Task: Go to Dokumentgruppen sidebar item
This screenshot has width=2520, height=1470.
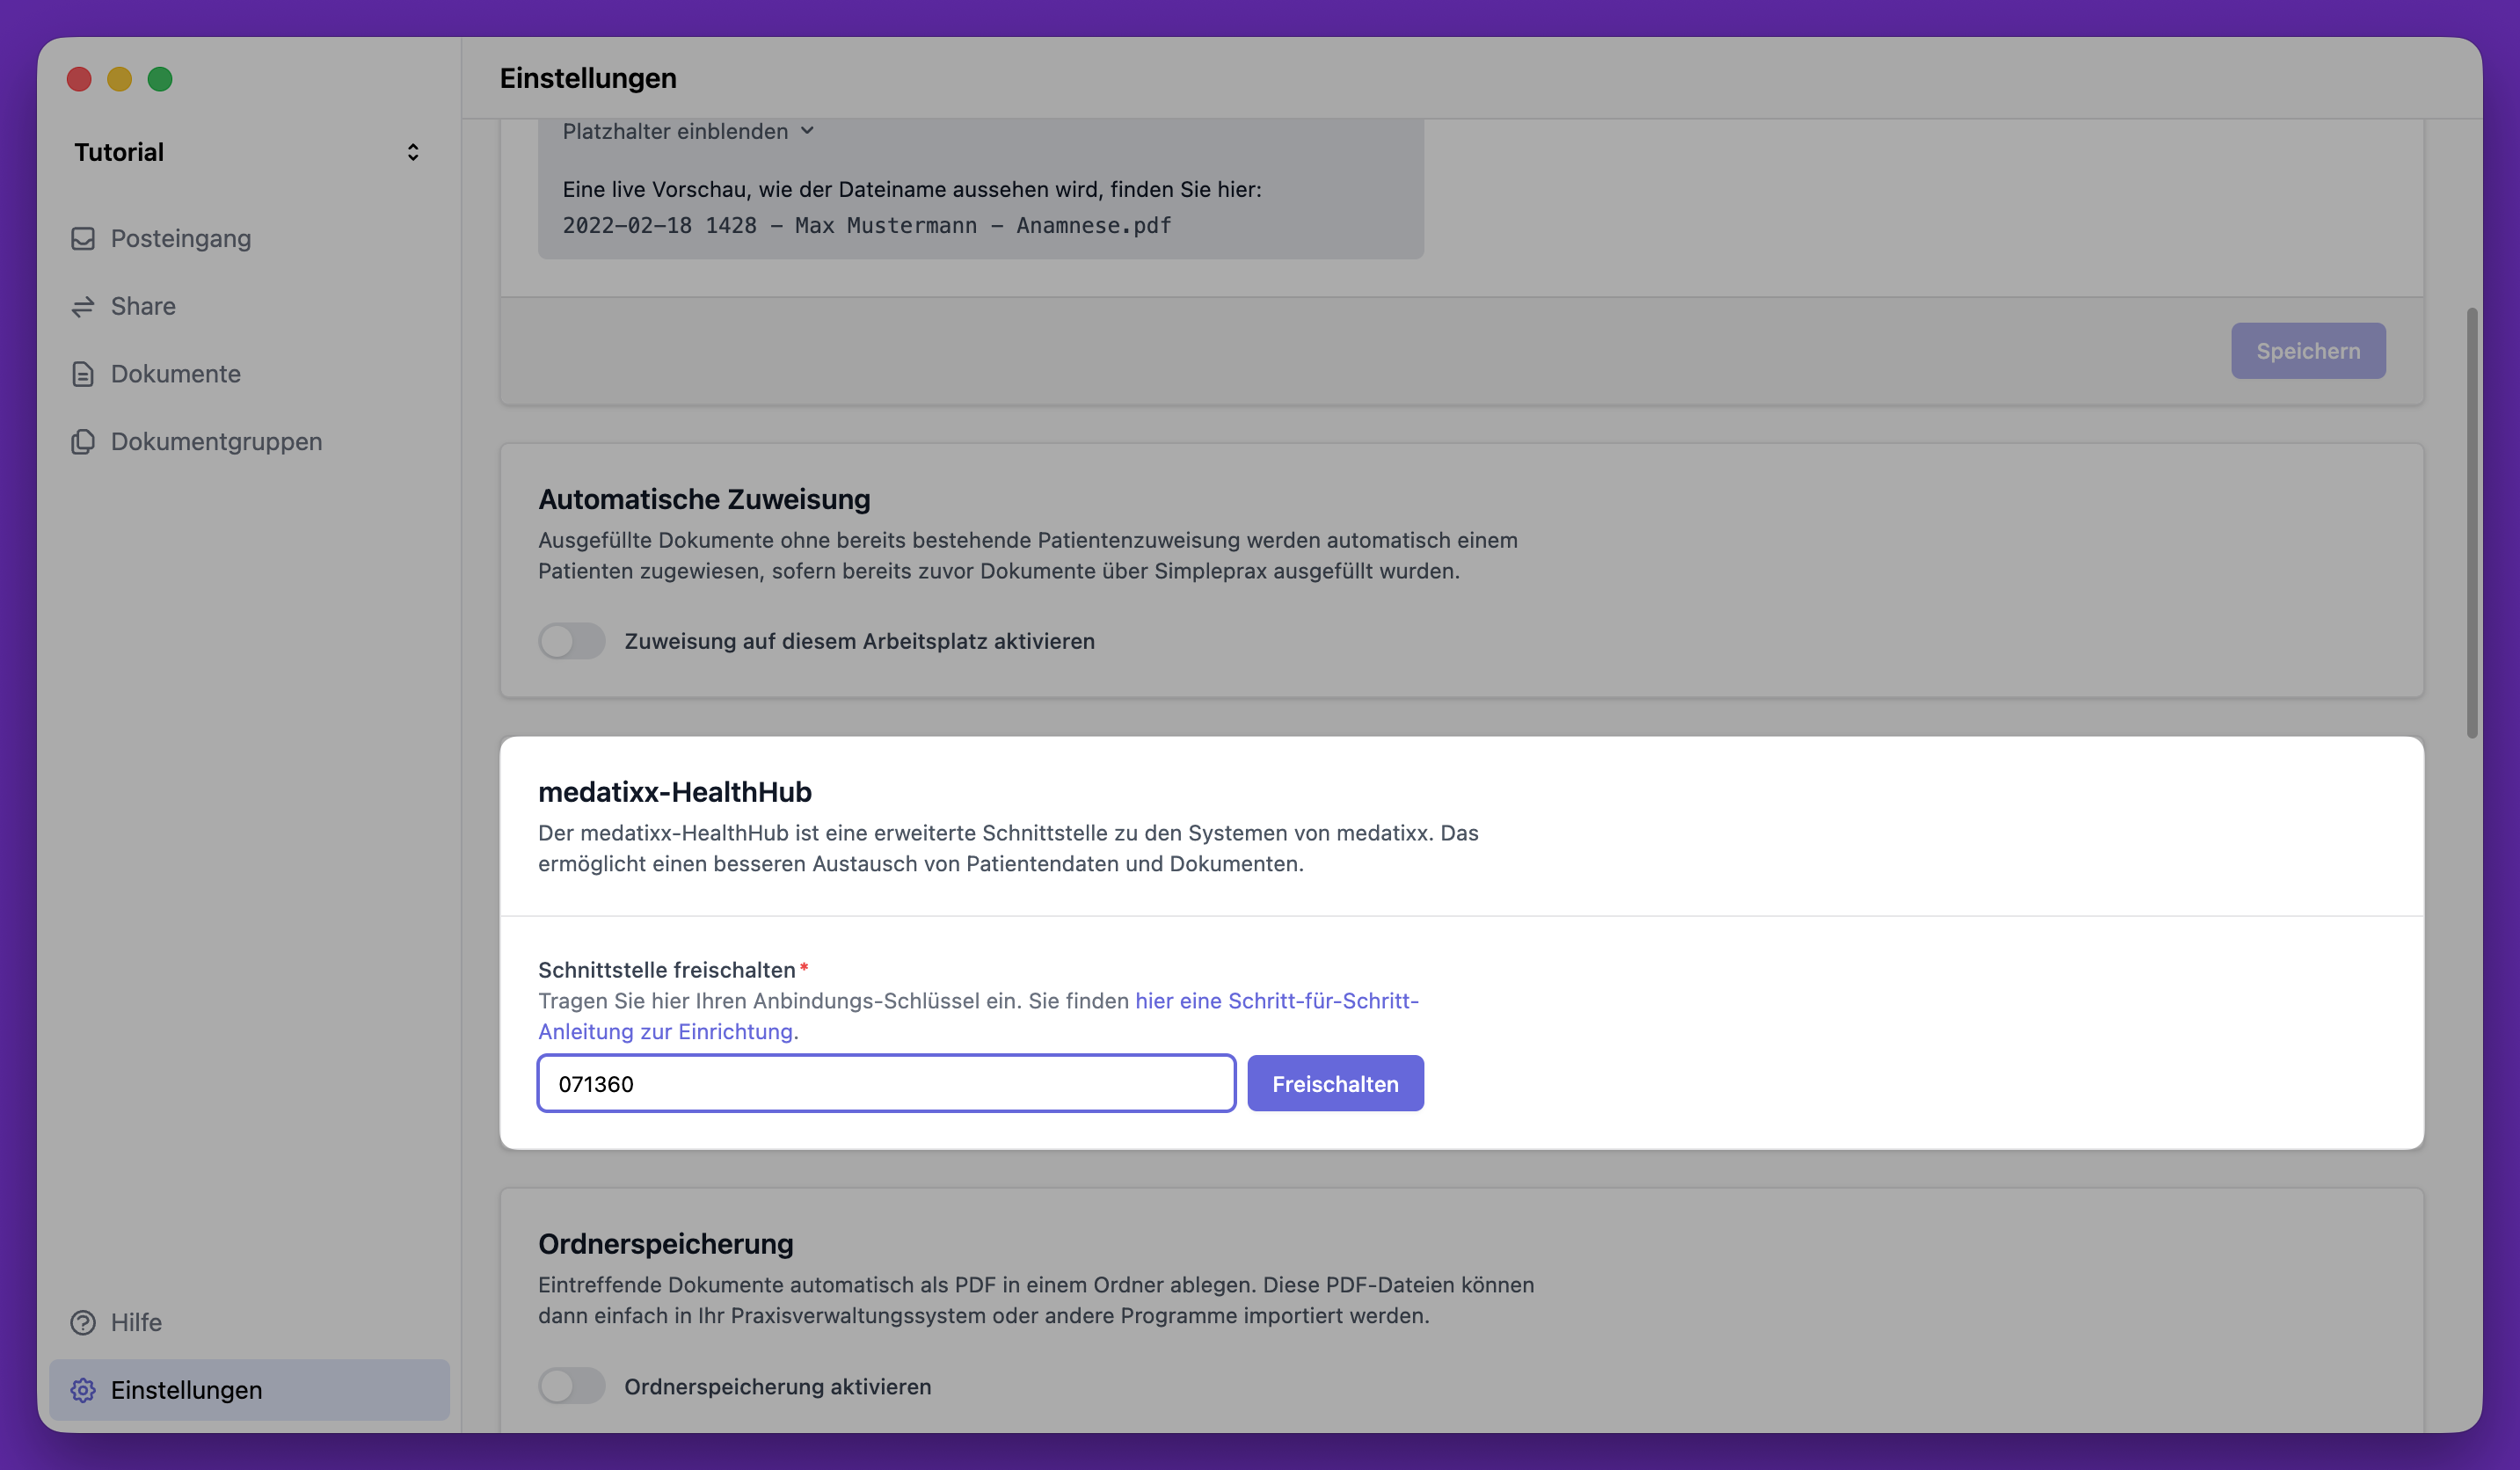Action: click(216, 441)
